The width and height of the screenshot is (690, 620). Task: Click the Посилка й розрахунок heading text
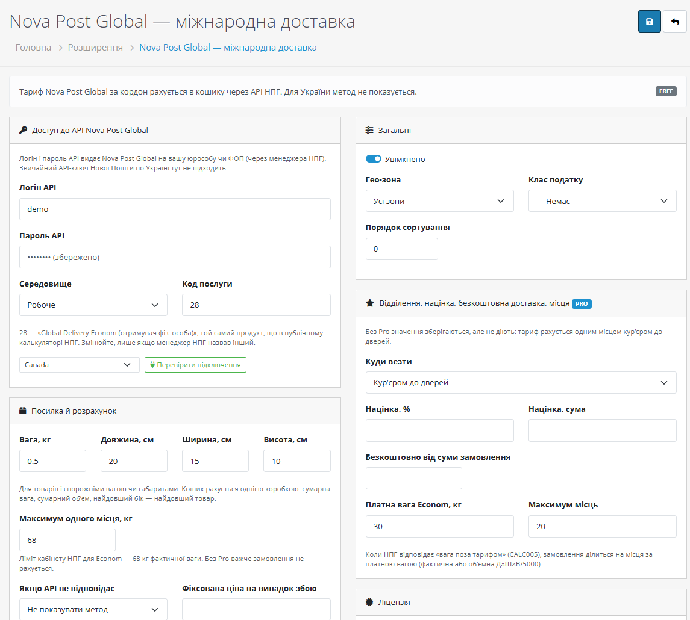click(74, 411)
